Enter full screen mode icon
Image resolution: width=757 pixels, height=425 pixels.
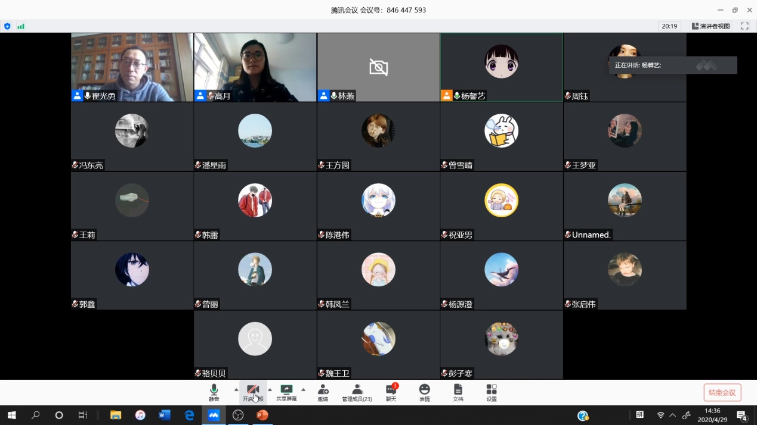click(744, 26)
